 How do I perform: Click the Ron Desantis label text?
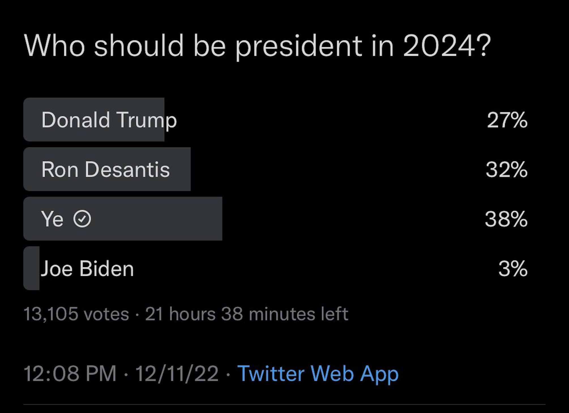tap(106, 169)
